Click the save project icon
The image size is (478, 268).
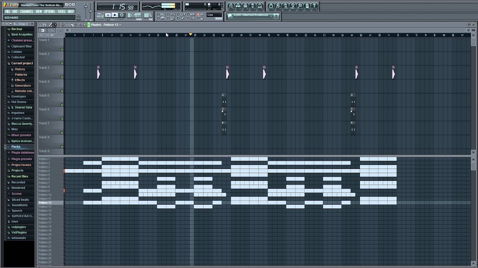coord(278,6)
